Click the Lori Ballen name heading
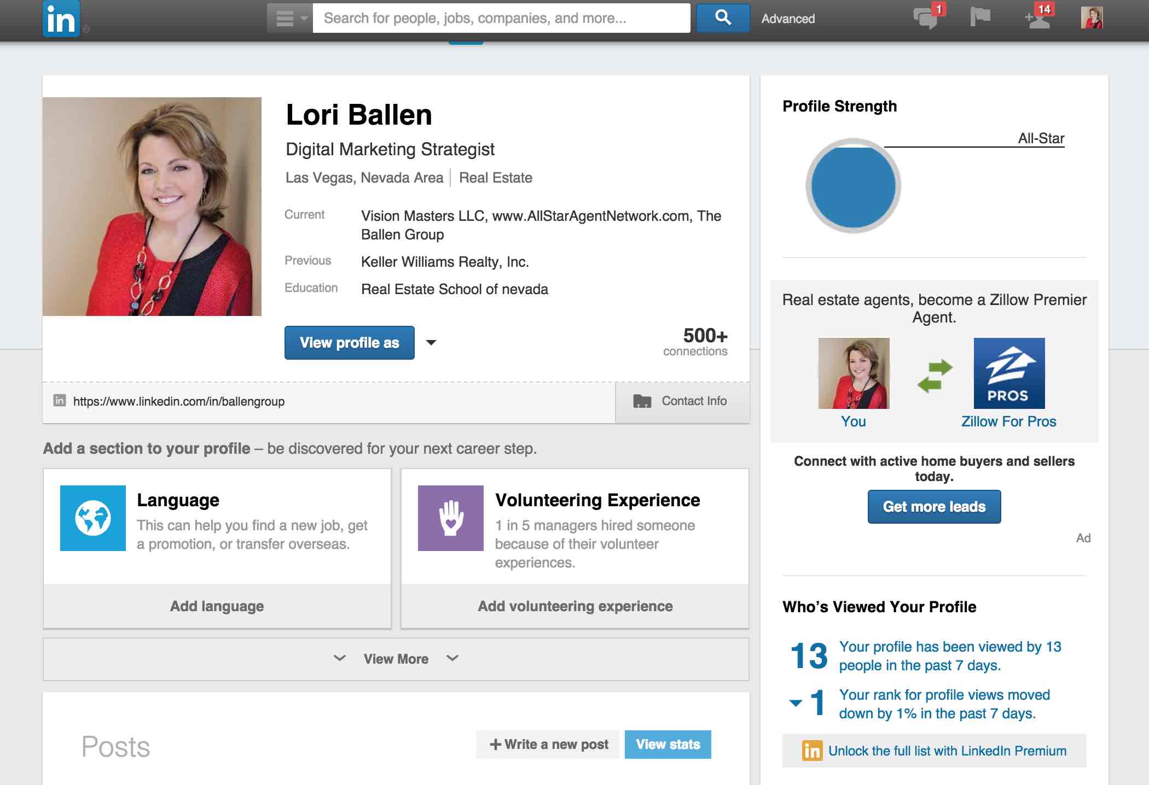 coord(359,115)
